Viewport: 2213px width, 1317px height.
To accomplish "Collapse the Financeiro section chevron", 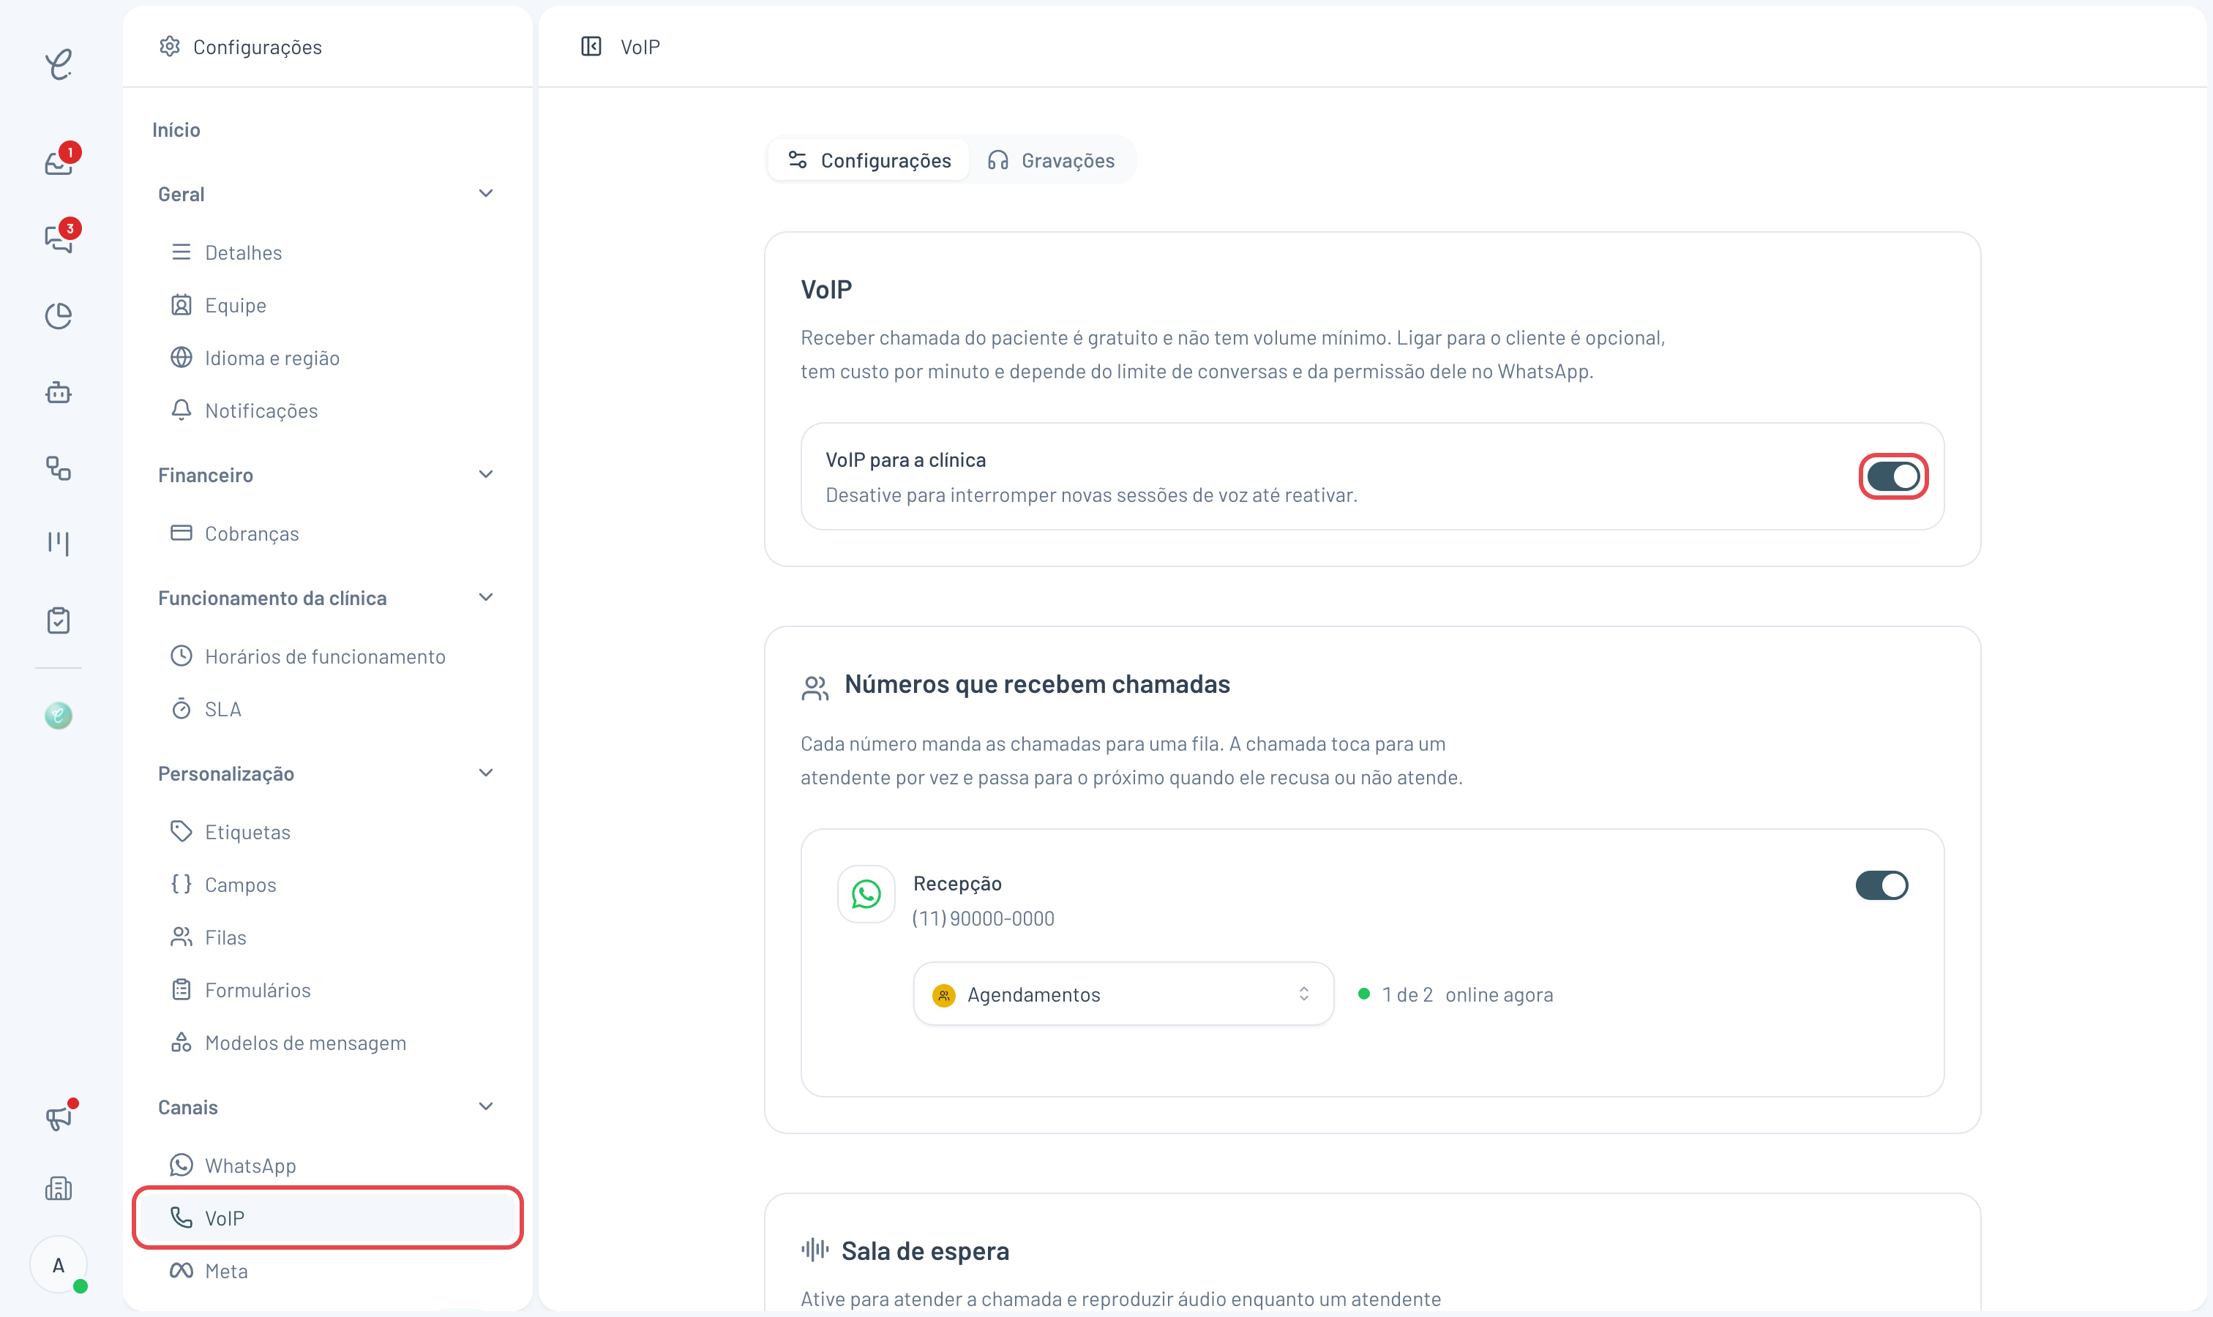I will coord(486,474).
